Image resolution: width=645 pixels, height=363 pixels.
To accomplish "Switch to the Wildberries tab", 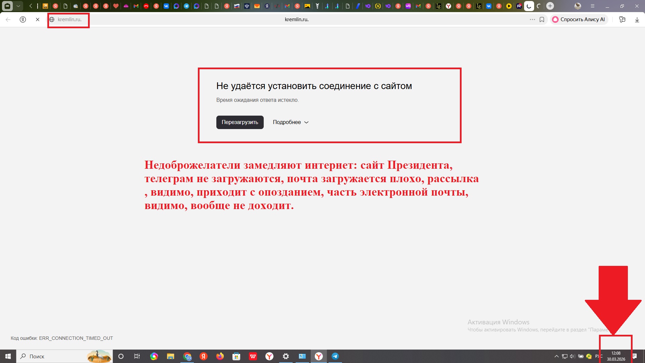I will point(408,6).
